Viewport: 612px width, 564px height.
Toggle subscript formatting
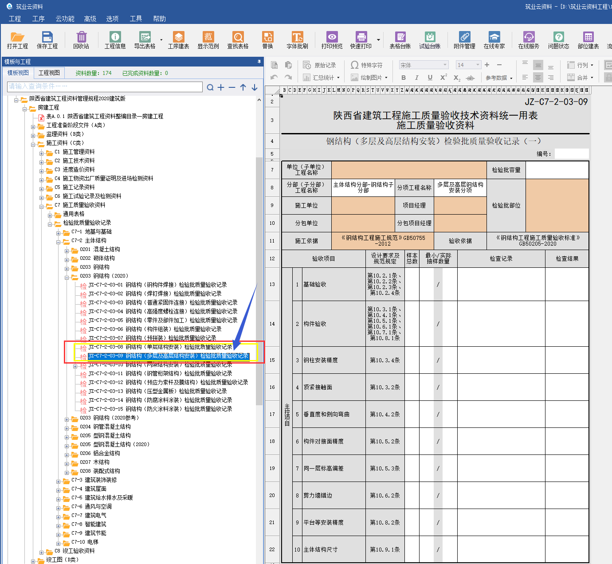[x=457, y=78]
